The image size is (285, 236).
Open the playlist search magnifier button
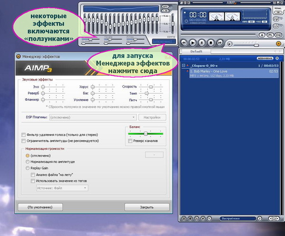coord(209,218)
